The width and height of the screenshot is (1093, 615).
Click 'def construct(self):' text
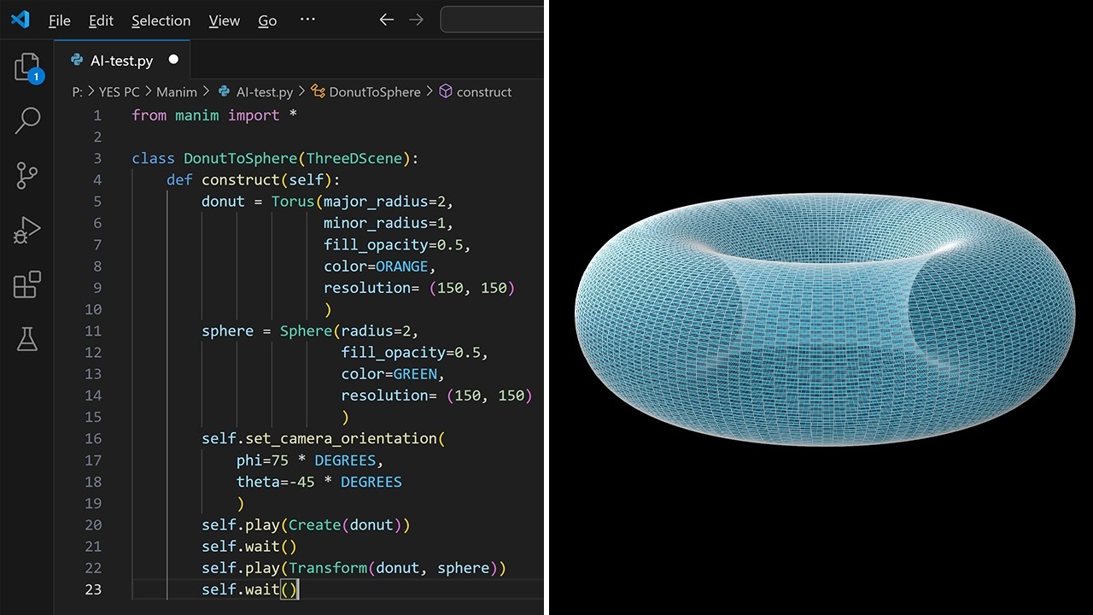(x=254, y=179)
